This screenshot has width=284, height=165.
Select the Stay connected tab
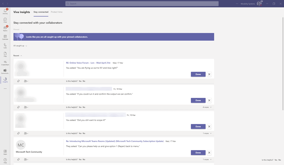point(41,12)
